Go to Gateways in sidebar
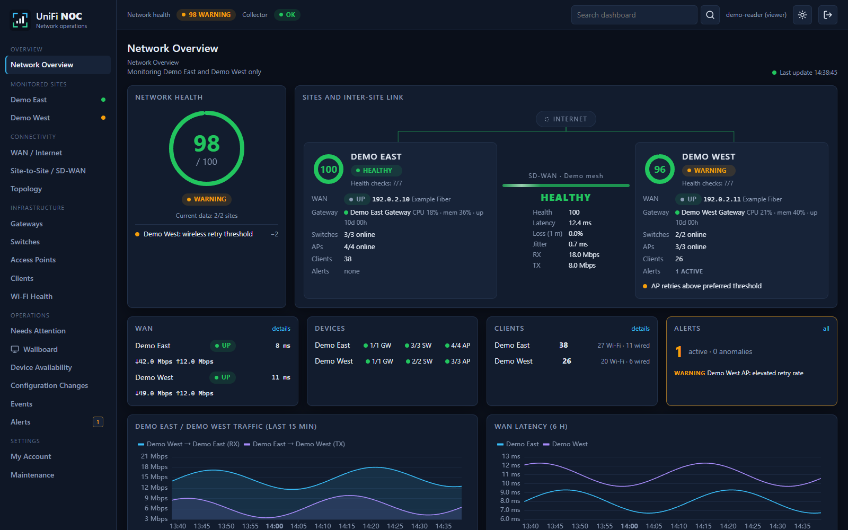Image resolution: width=848 pixels, height=530 pixels. tap(58, 224)
